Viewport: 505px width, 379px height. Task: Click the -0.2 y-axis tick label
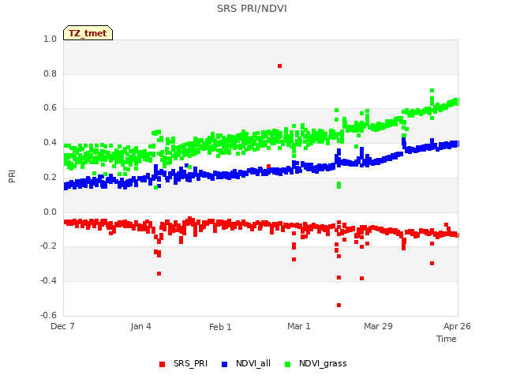[x=48, y=246]
